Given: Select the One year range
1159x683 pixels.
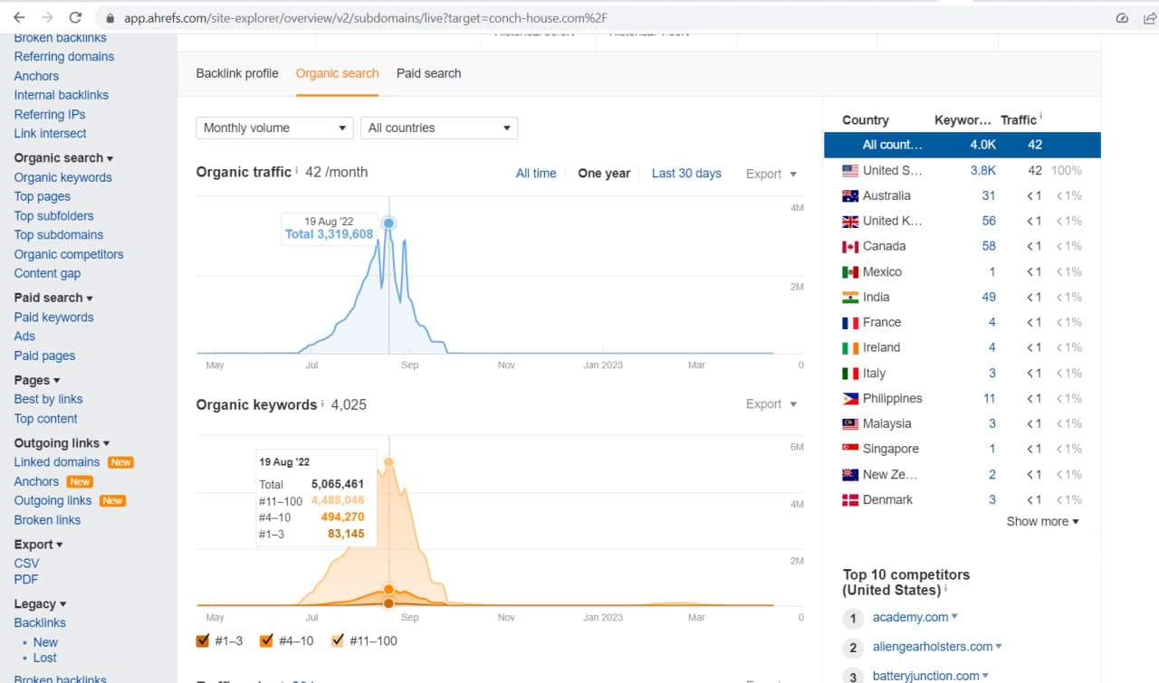Looking at the screenshot, I should coord(604,174).
